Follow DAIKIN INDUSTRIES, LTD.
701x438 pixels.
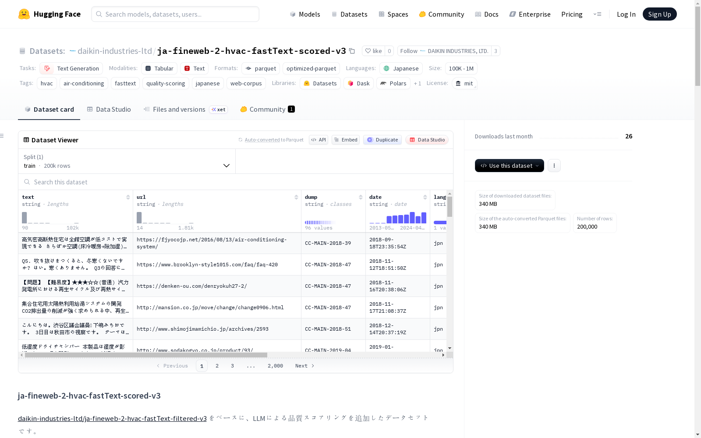click(444, 51)
